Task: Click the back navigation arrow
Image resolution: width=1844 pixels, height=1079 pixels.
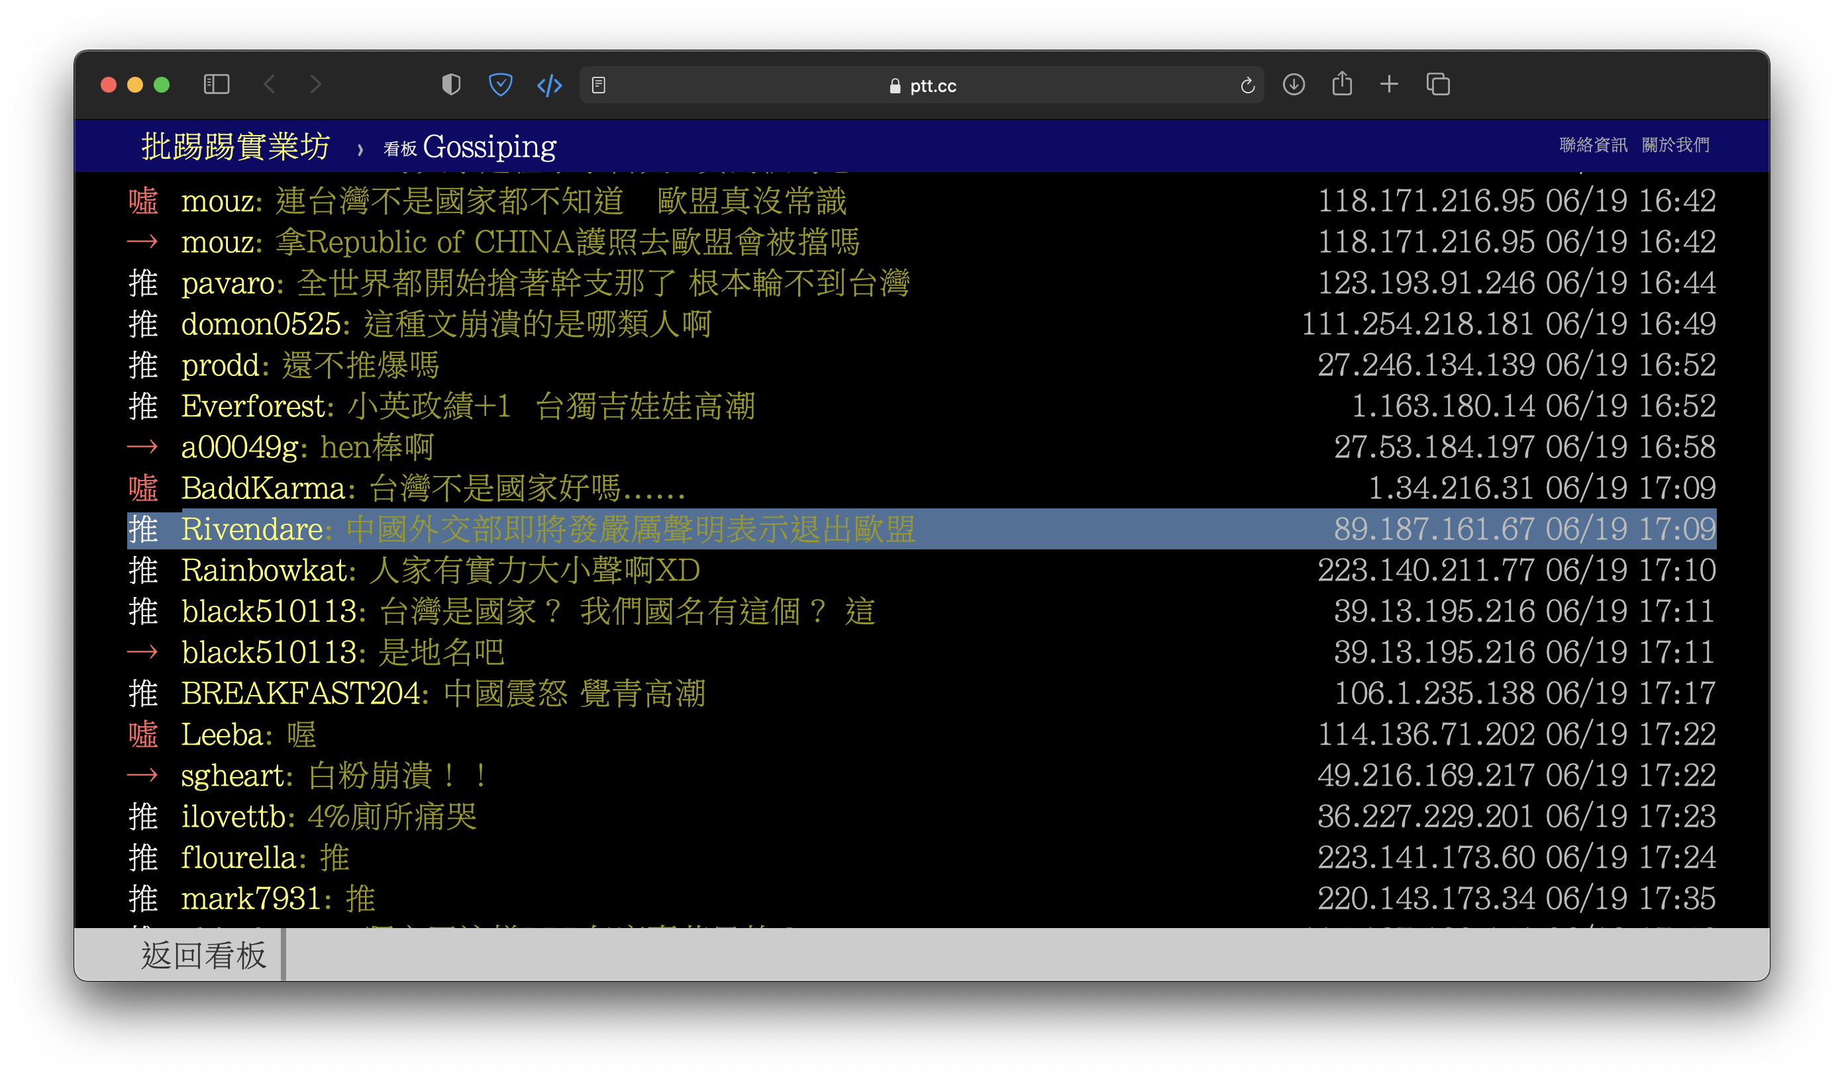Action: coord(270,85)
